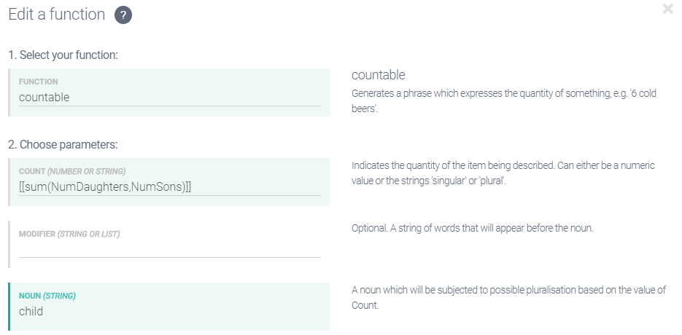Click the Count field with the sum expression
Image resolution: width=682 pixels, height=335 pixels.
(169, 187)
